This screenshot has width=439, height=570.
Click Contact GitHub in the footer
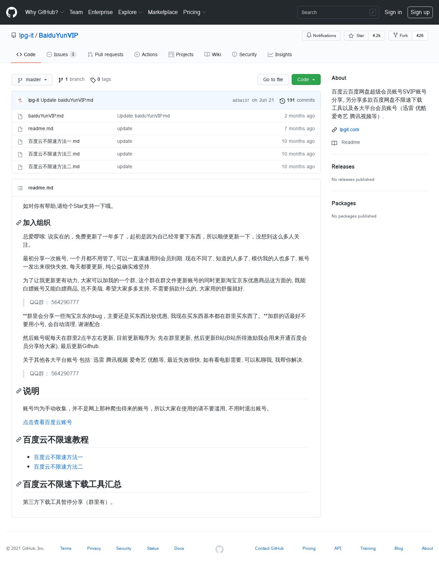[269, 548]
